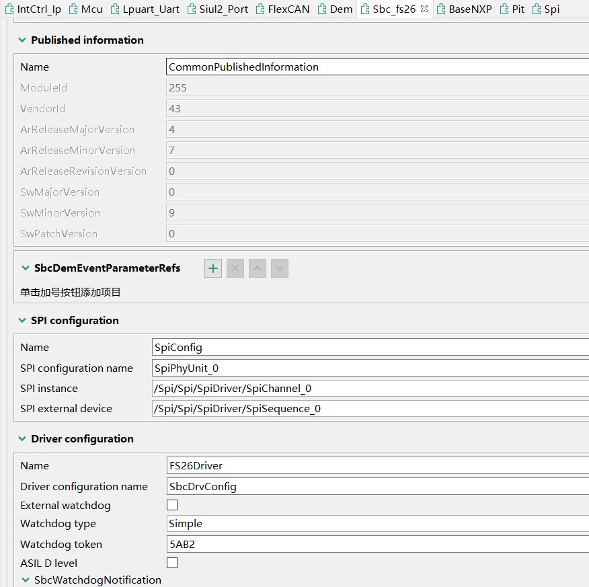Click the module icon on the Pit tab
Viewport: 589px width, 587px height.
tap(504, 9)
